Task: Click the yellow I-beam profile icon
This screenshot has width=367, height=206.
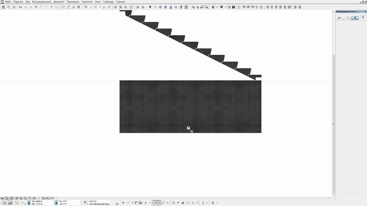Action: click(x=186, y=7)
